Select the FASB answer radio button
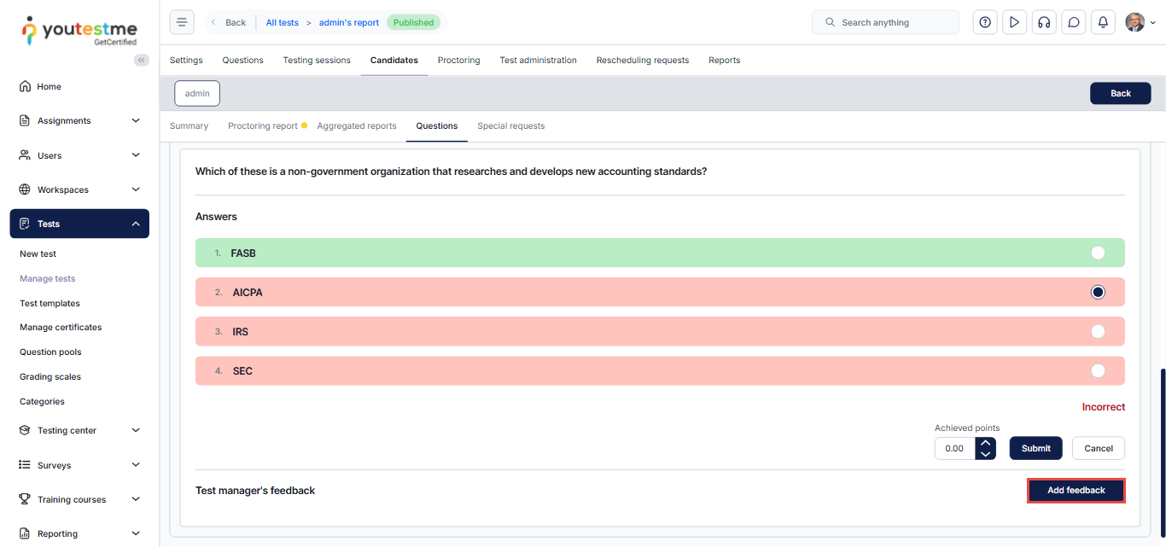 tap(1098, 253)
